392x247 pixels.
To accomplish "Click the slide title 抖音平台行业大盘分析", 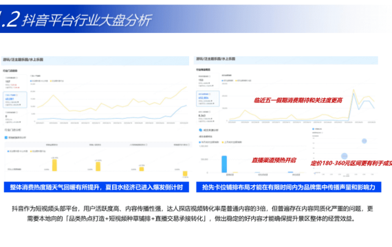I will (x=87, y=20).
